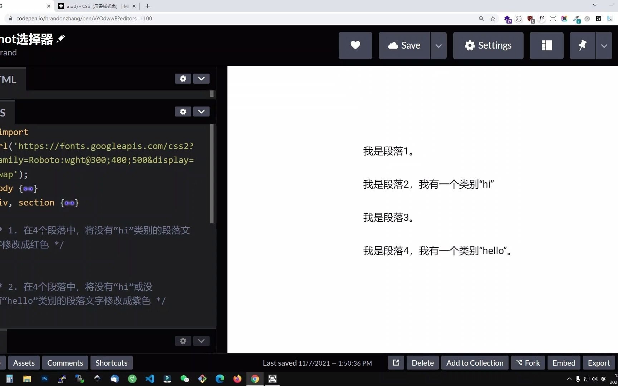618x386 pixels.
Task: Open the uBlock Origin extension
Action: [x=530, y=19]
